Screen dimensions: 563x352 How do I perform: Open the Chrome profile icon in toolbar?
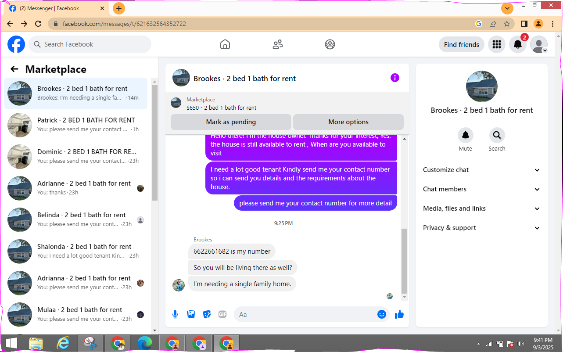538,24
